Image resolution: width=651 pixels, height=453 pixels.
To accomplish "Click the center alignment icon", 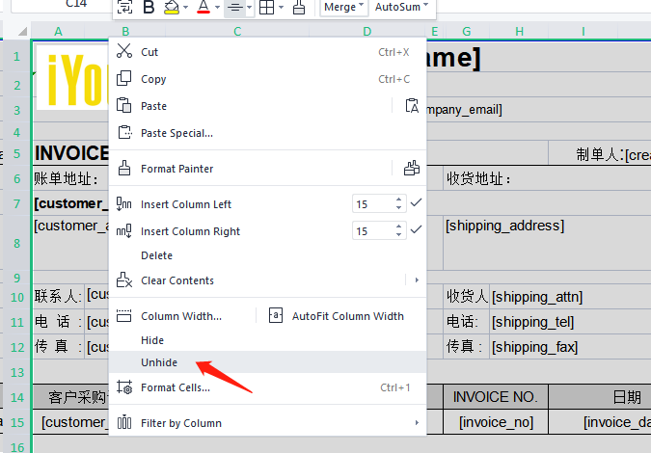I will (x=233, y=8).
